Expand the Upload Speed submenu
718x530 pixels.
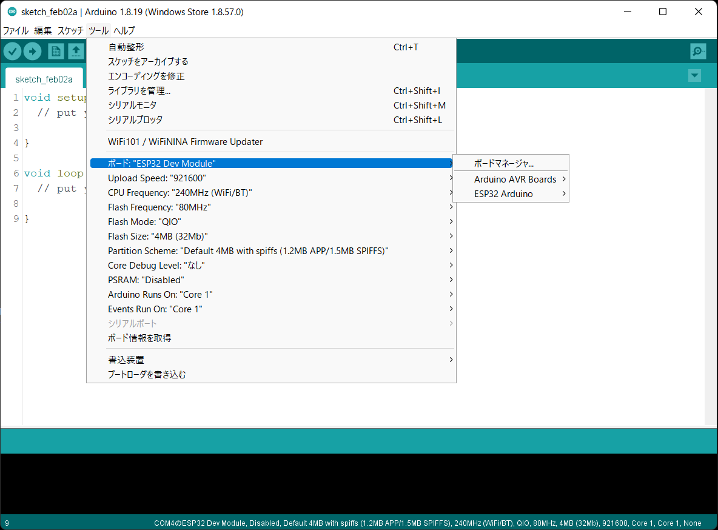coord(273,178)
